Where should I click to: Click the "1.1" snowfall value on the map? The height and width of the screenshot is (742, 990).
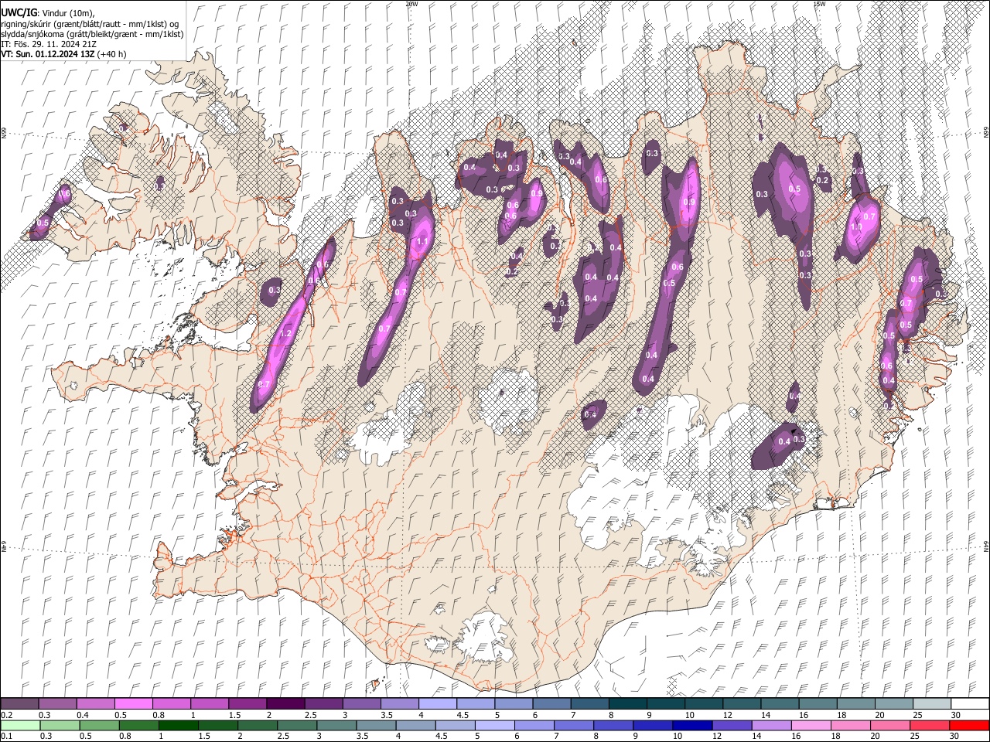[x=422, y=242]
